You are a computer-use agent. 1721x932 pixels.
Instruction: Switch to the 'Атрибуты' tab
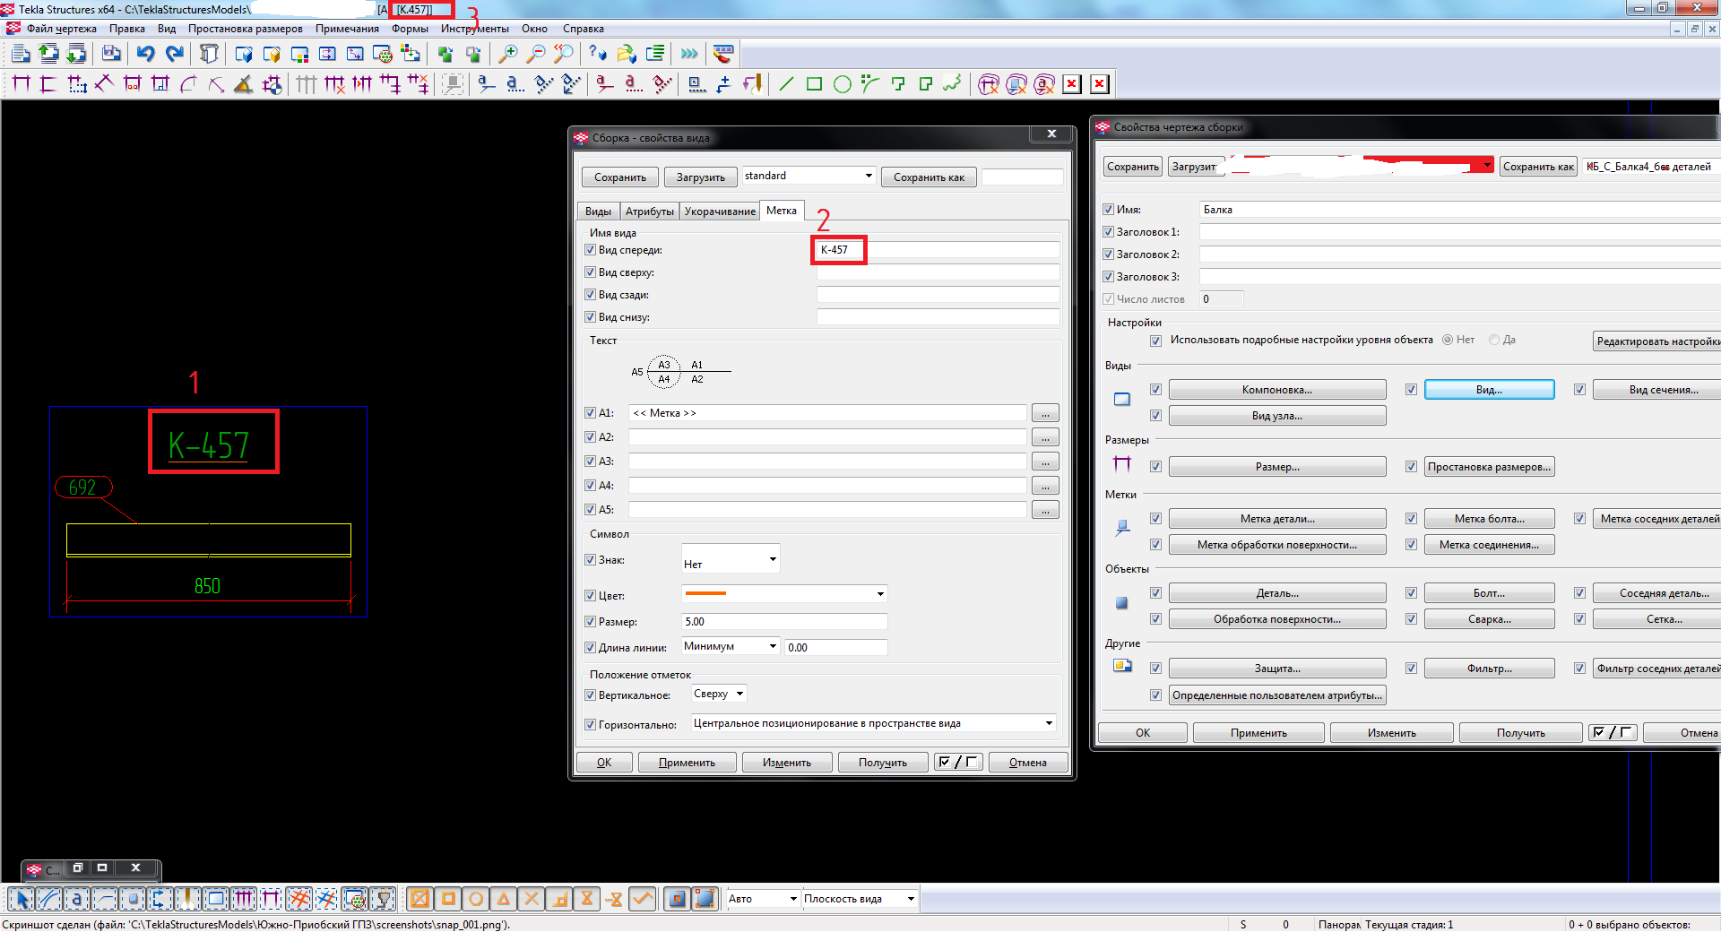coord(649,211)
